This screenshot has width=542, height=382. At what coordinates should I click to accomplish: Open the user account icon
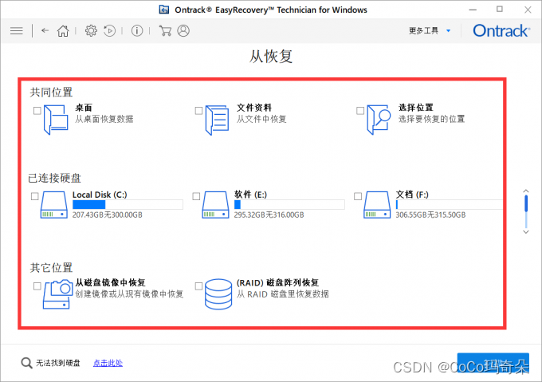(183, 31)
